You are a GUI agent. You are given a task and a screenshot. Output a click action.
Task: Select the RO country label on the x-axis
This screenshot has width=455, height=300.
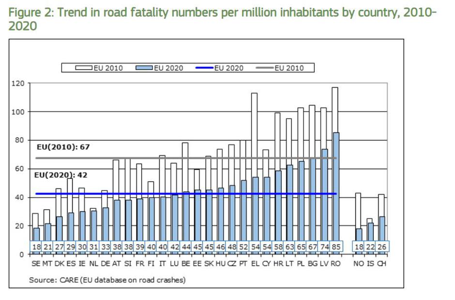tap(335, 265)
